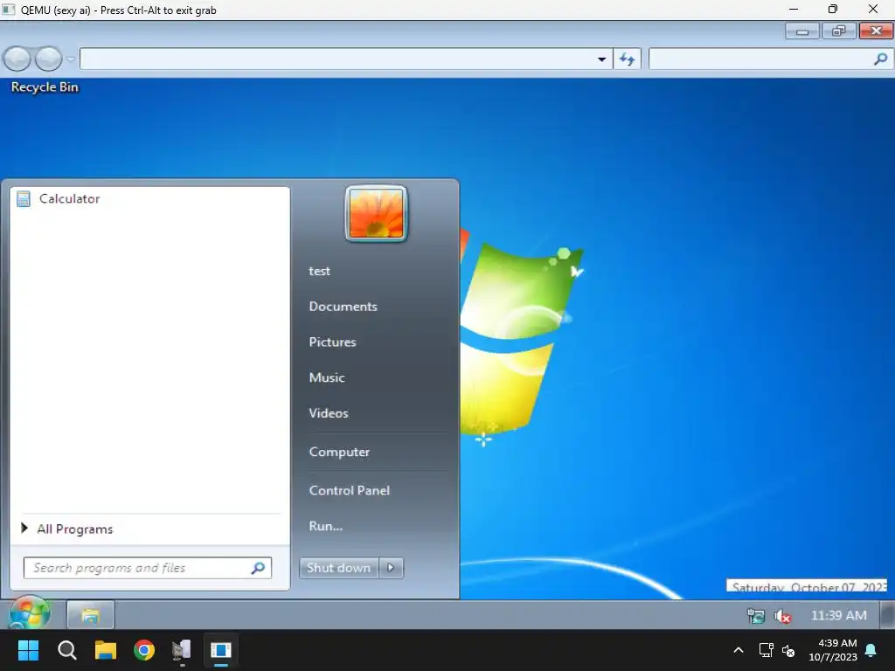Open host clock showing 4:39 AM
Screen dimensions: 895x671
click(x=833, y=650)
